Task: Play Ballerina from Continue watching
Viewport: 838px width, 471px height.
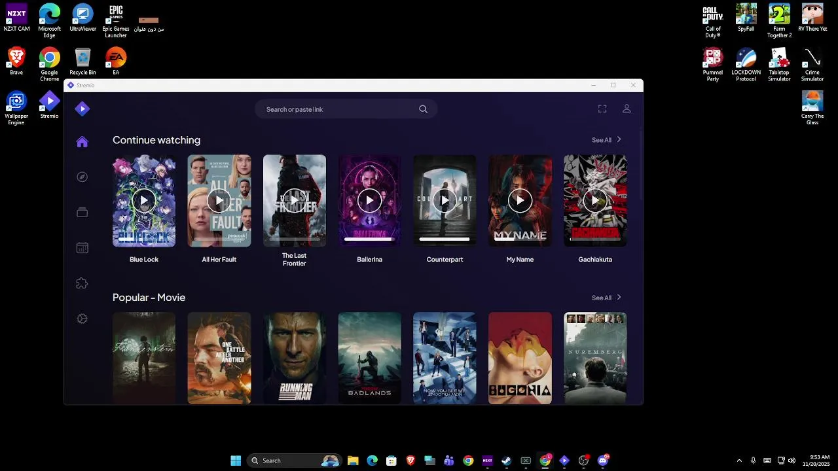Action: (x=369, y=201)
